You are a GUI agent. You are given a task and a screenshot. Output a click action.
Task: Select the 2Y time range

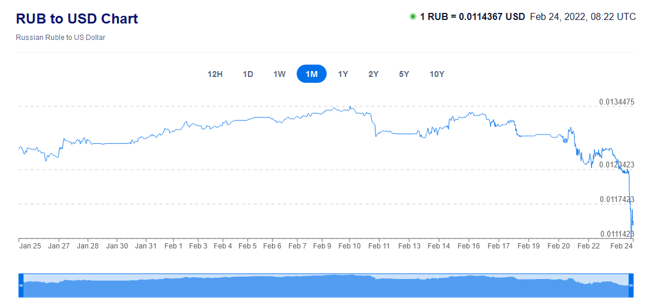(374, 75)
